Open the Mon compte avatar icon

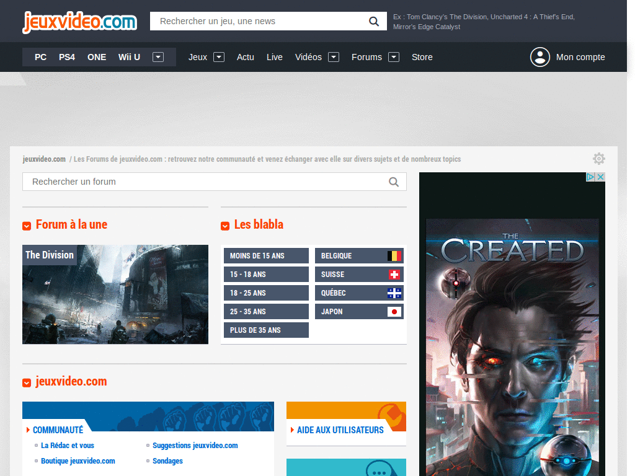click(540, 57)
